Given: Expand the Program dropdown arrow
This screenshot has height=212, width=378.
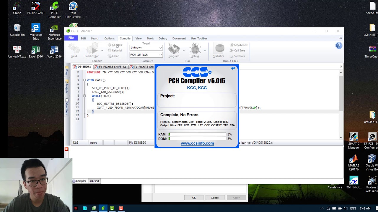Looking at the screenshot, I should coord(184,51).
